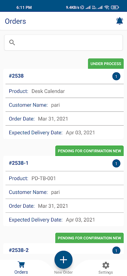Open notifications bell icon

119,21
